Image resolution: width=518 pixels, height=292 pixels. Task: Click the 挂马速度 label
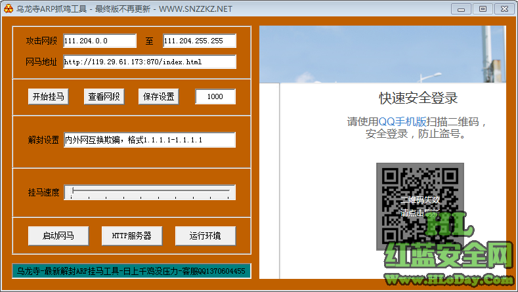[x=43, y=192]
